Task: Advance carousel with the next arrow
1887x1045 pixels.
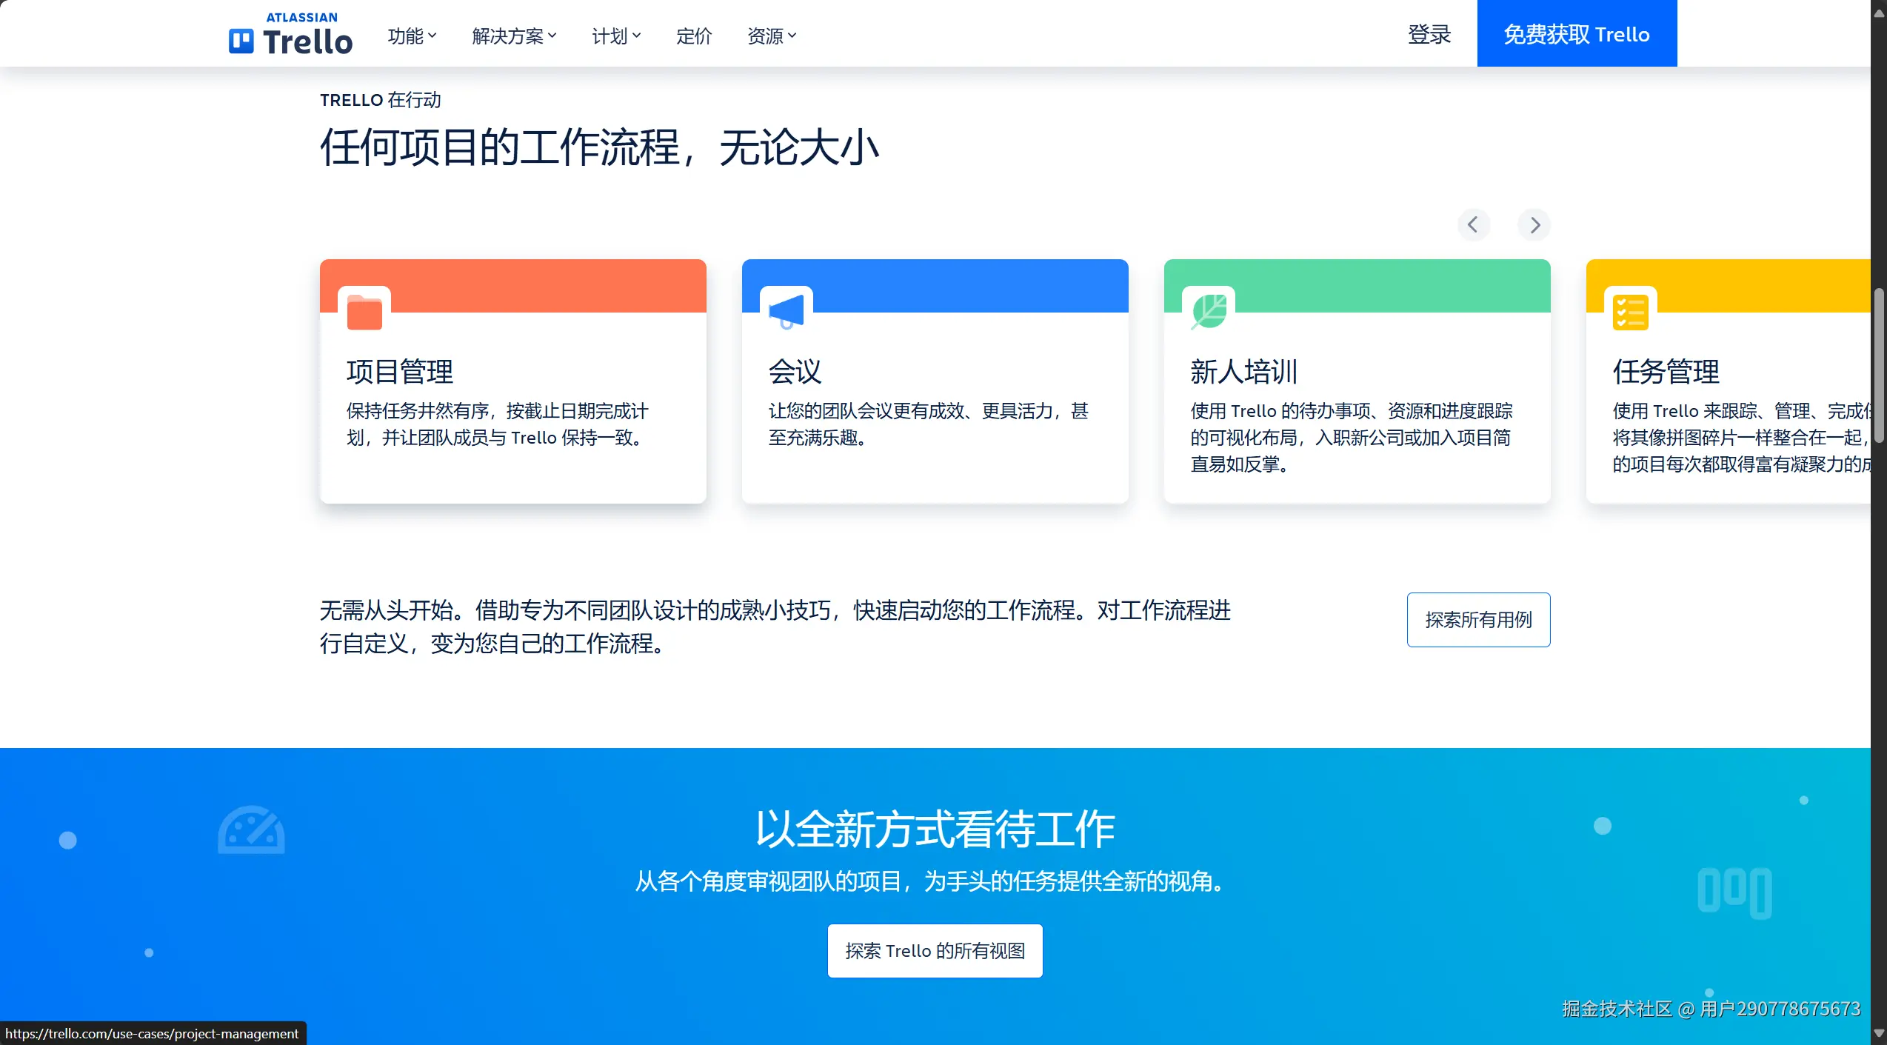Action: coord(1534,225)
